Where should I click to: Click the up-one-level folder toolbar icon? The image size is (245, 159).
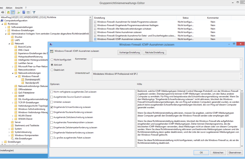pyautogui.click(x=8, y=12)
